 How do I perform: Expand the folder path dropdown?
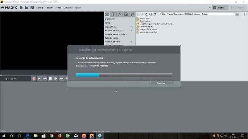pos(237,14)
